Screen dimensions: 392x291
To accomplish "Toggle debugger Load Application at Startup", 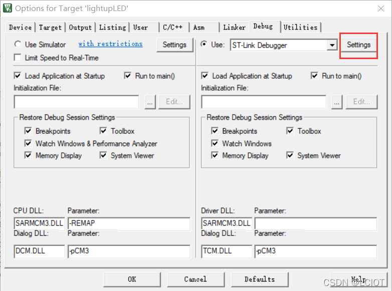I will click(x=205, y=76).
